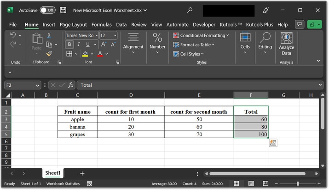Viewport: 329px width, 190px height.
Task: Click the Undo arrow icon
Action: 13,35
